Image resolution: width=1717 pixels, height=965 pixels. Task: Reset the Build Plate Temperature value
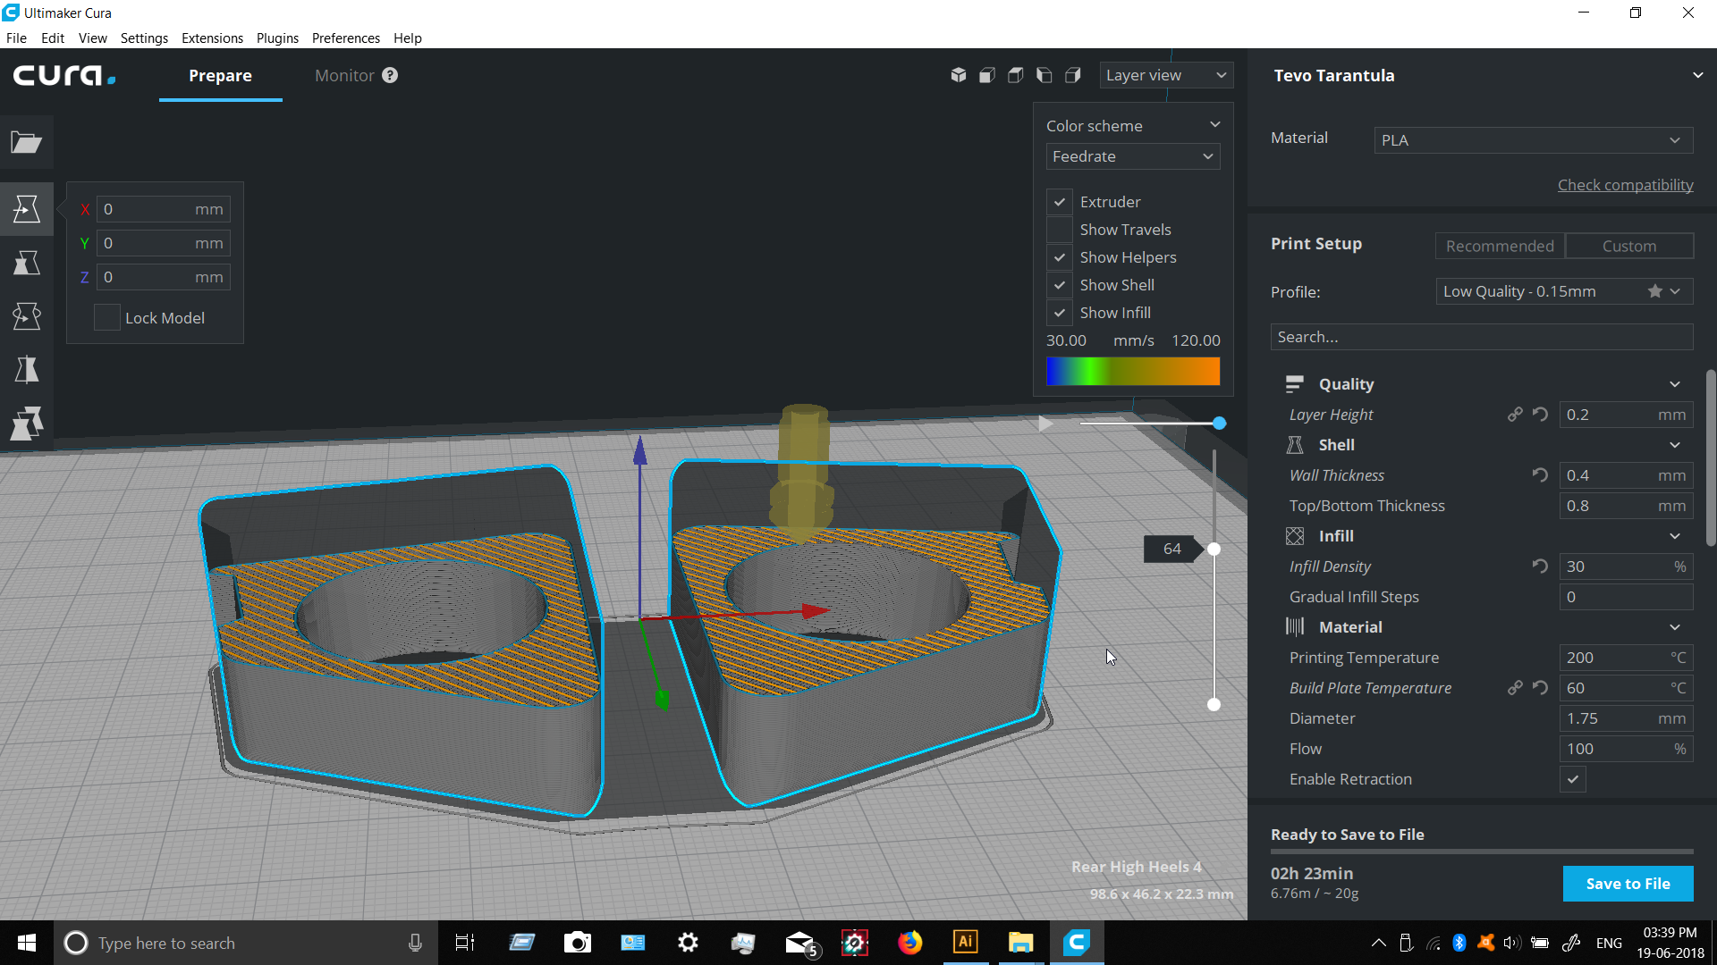point(1540,688)
